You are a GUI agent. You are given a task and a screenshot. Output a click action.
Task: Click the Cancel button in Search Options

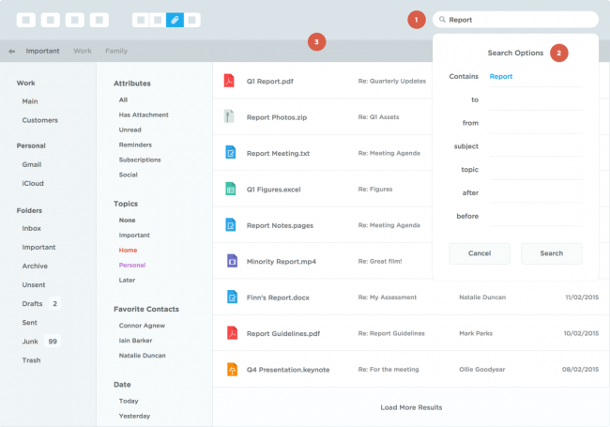480,253
